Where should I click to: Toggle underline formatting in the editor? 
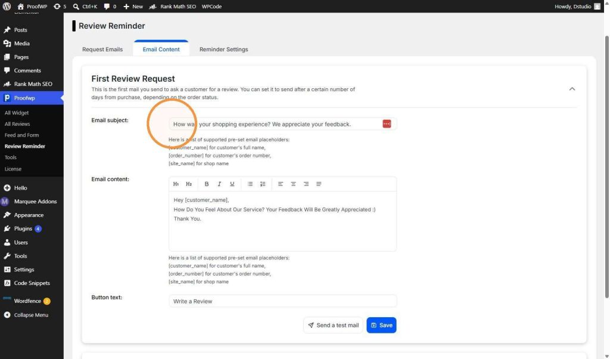232,184
